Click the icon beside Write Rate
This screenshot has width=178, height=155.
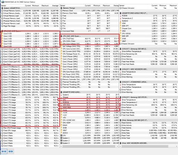point(121,133)
